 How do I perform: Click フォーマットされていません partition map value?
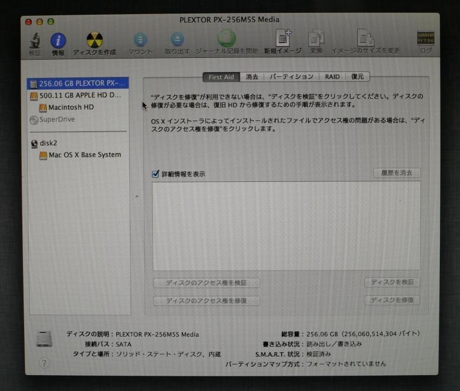(347, 364)
